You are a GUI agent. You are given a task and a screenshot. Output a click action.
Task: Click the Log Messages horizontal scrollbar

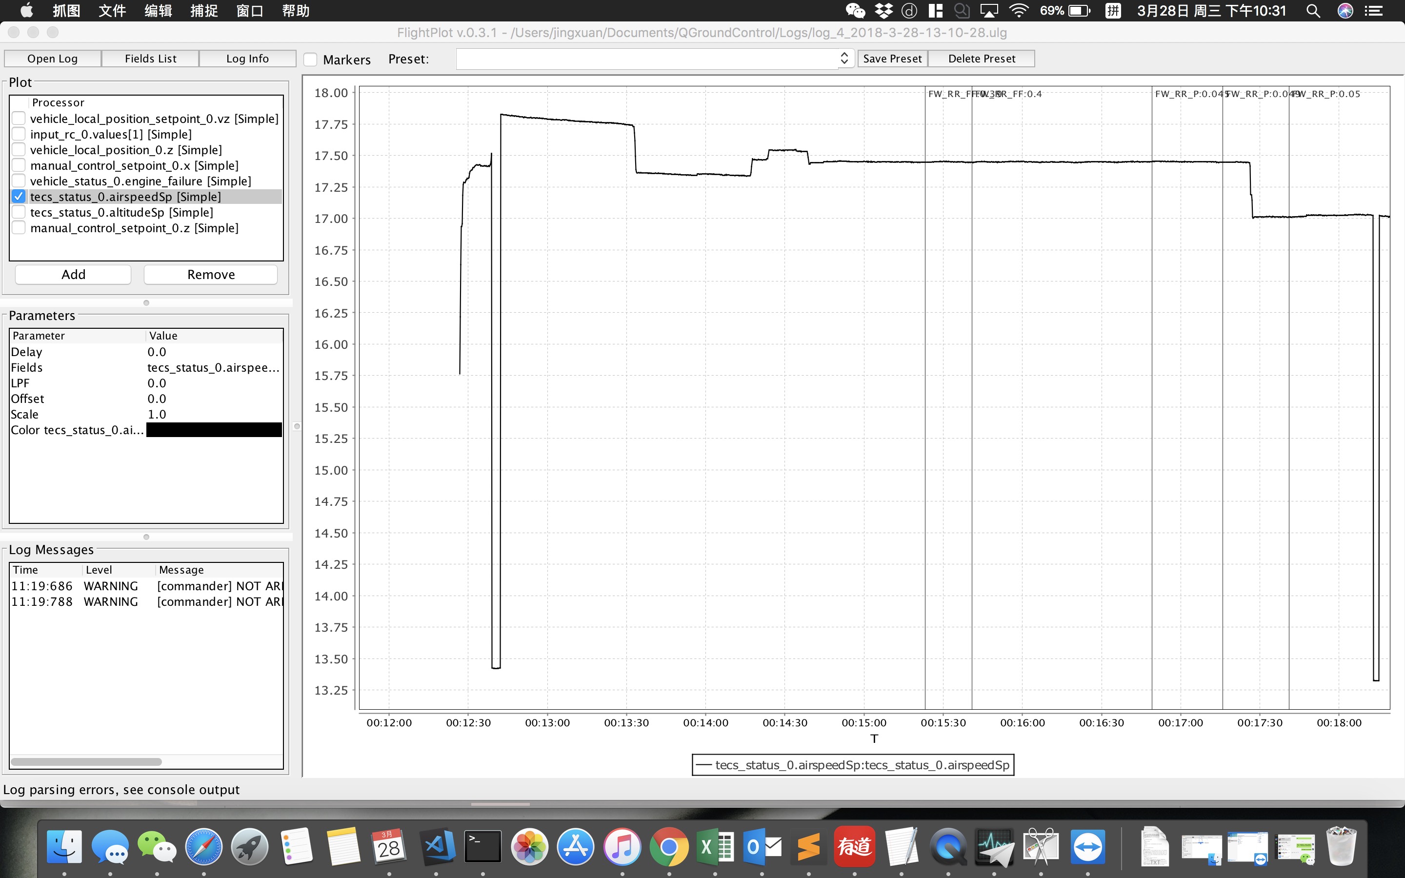[86, 761]
